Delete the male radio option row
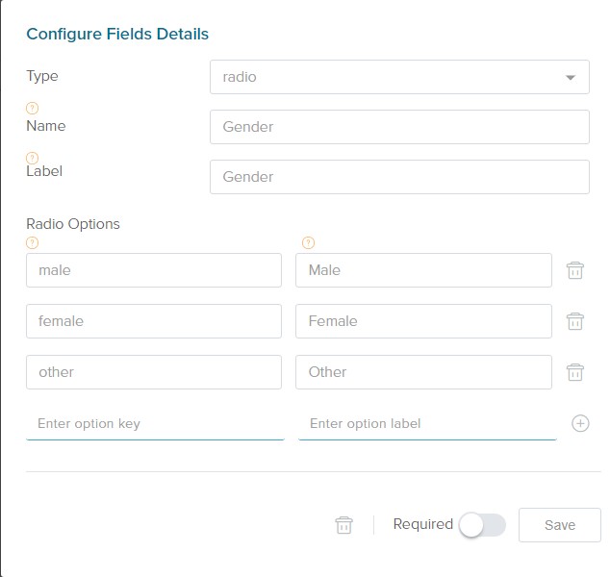This screenshot has width=610, height=577. click(575, 270)
